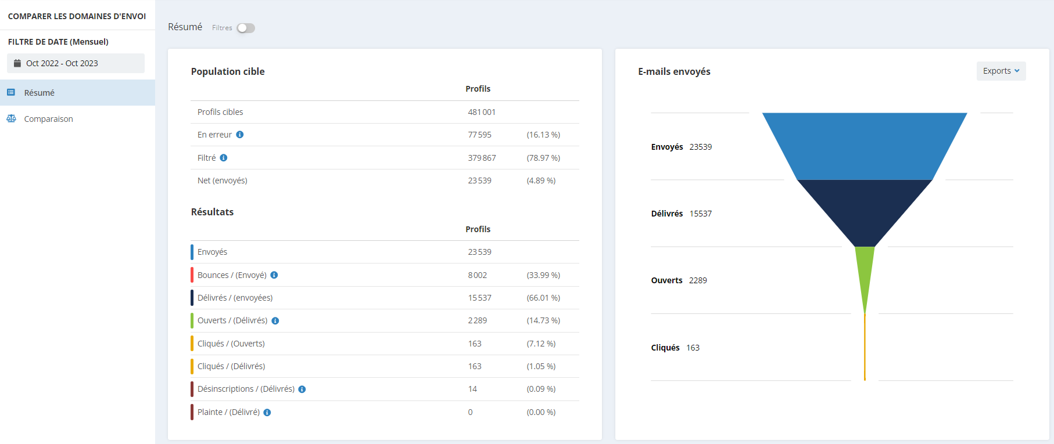This screenshot has height=444, width=1054.
Task: Click the percentage (66.01 %)
Action: click(x=543, y=298)
